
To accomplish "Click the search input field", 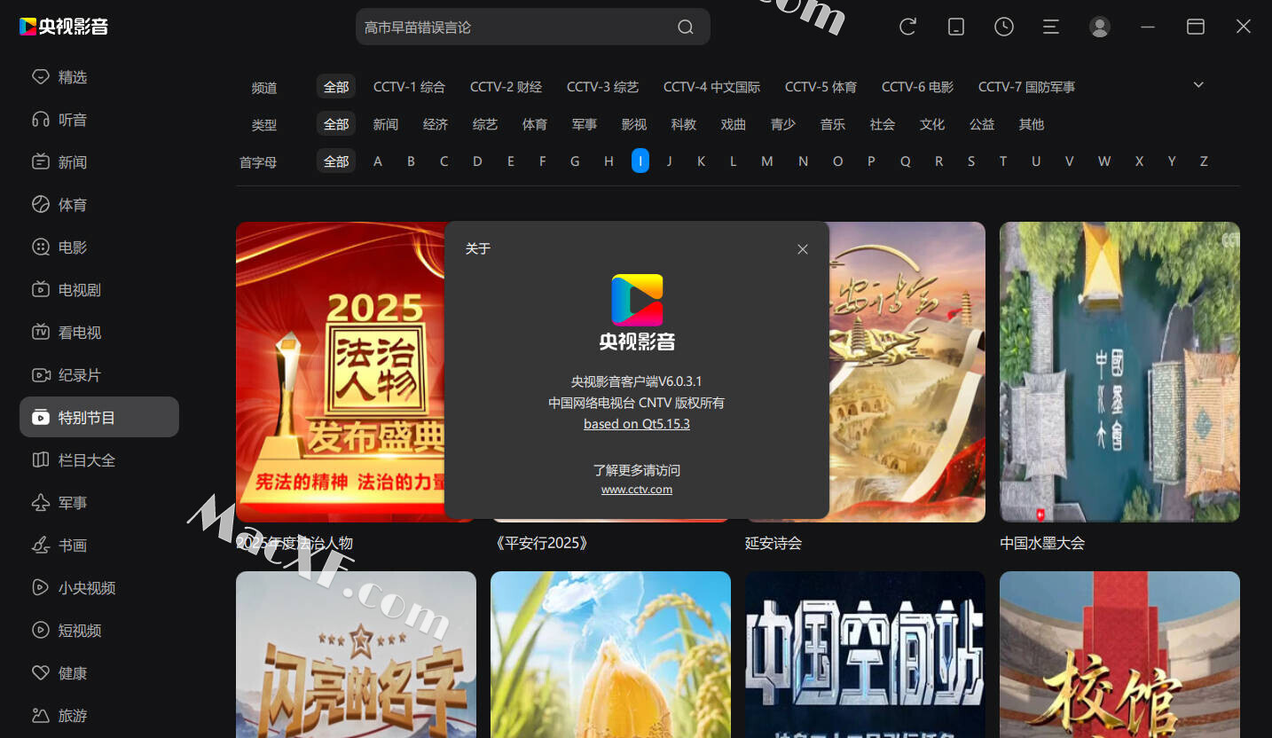I will (514, 27).
